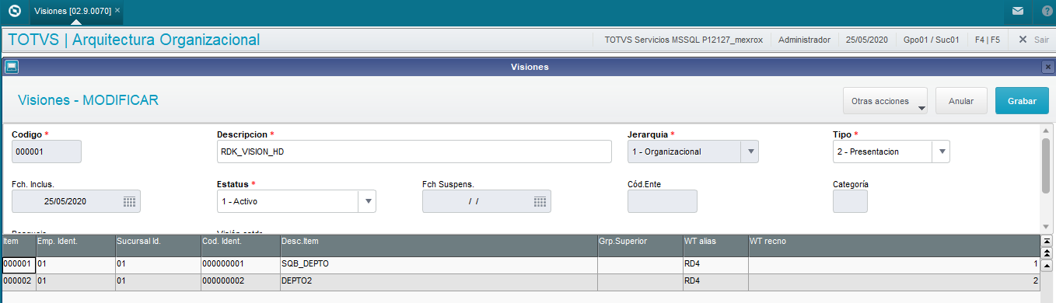Select Grp.Superior cell in SQB_DEPTO row
This screenshot has width=1056, height=303.
click(x=639, y=264)
